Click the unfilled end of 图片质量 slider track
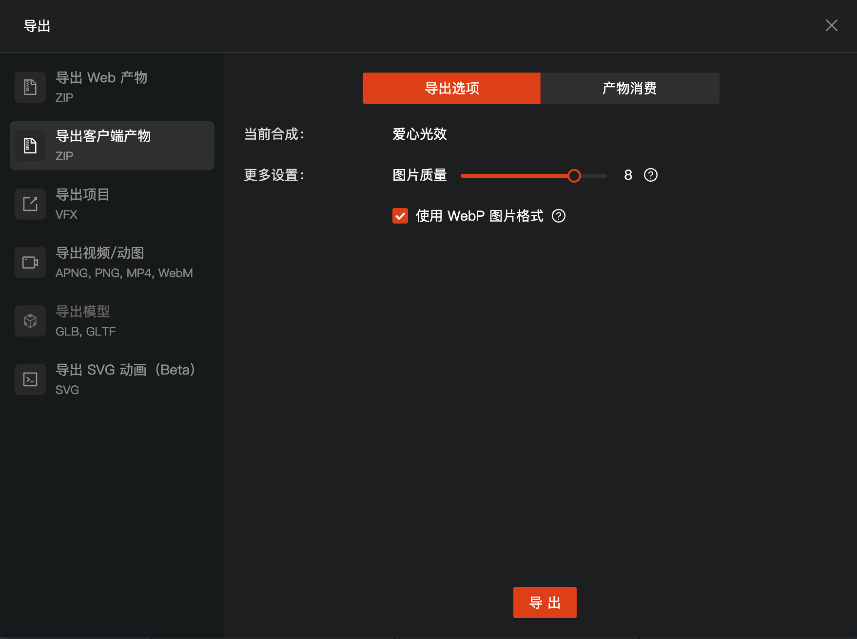Viewport: 857px width, 639px height. [x=595, y=175]
